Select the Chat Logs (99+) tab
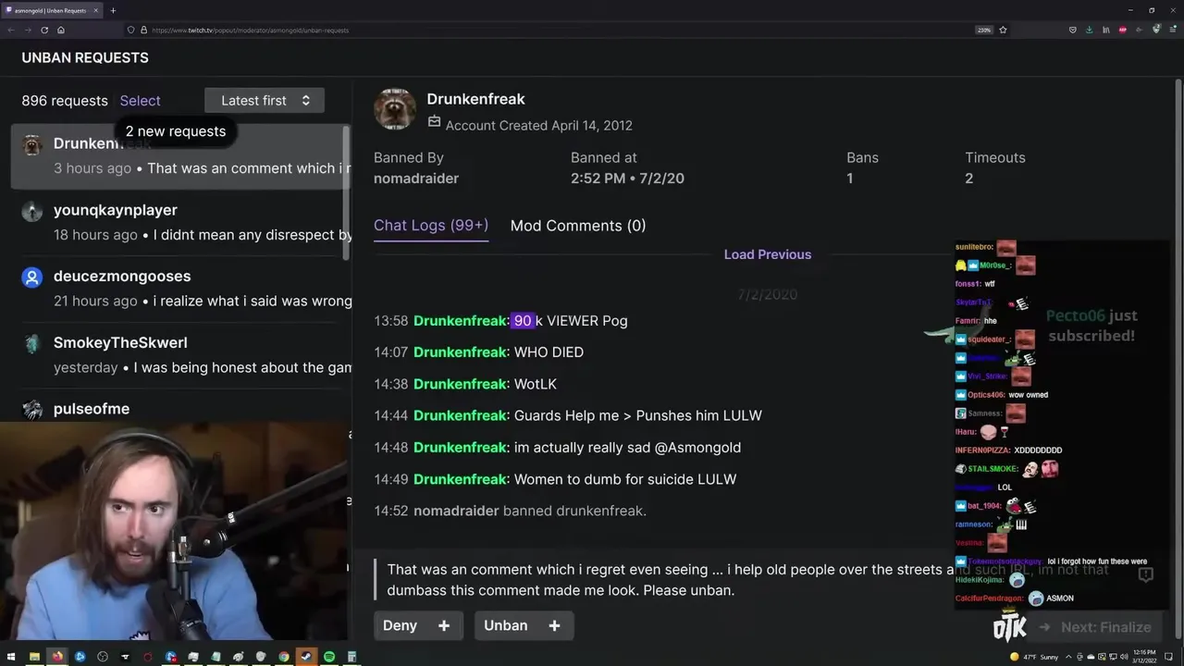1184x666 pixels. [431, 226]
